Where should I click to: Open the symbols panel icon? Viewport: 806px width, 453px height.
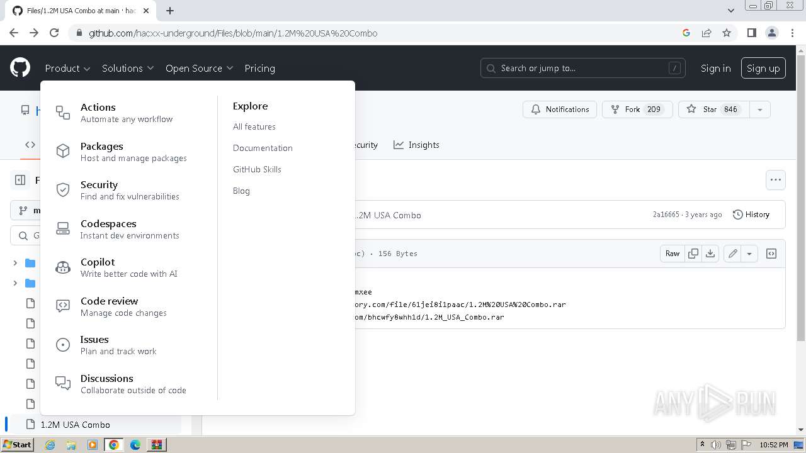771,254
